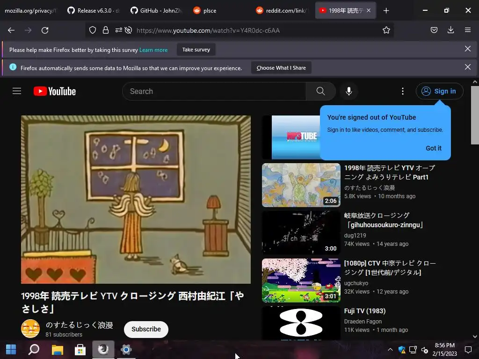Open the CTV 中京テレビ クロージング thumbnail

click(301, 280)
